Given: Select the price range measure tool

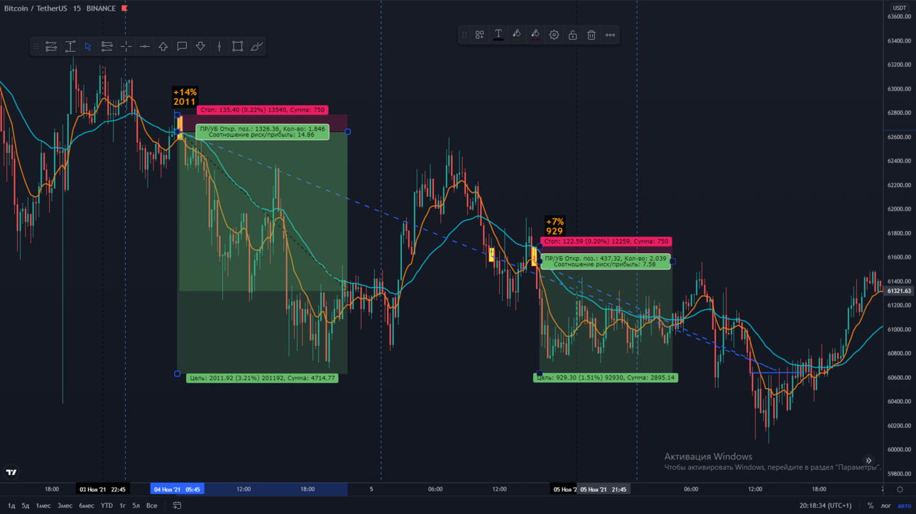Looking at the screenshot, I should (x=70, y=47).
